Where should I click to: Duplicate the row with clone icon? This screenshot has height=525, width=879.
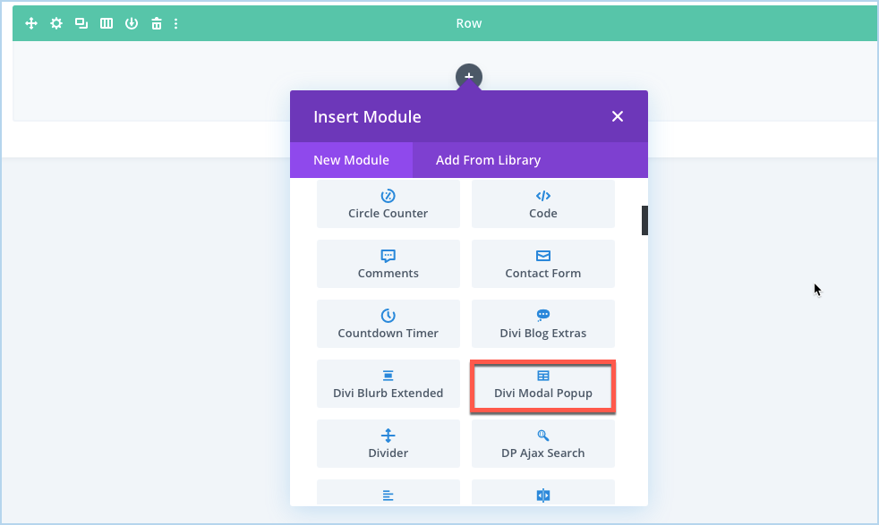pyautogui.click(x=81, y=23)
